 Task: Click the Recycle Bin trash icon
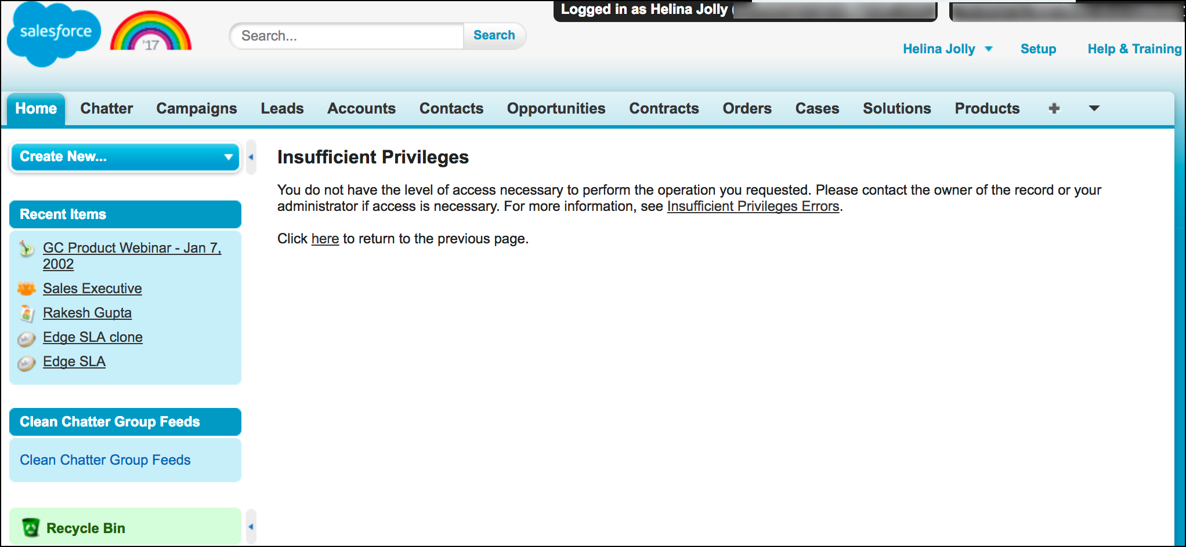[x=30, y=527]
